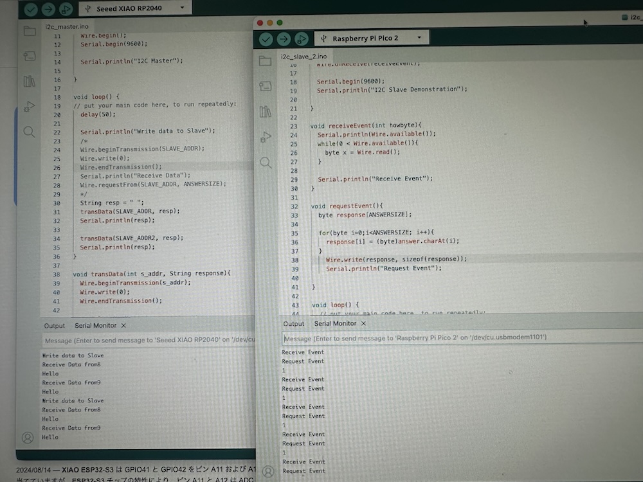The width and height of the screenshot is (643, 482).
Task: Open Search panel in i2c_slave_2 sidebar
Action: (x=266, y=163)
